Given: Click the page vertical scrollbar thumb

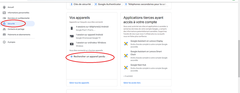Looking at the screenshot, I should pyautogui.click(x=239, y=58).
